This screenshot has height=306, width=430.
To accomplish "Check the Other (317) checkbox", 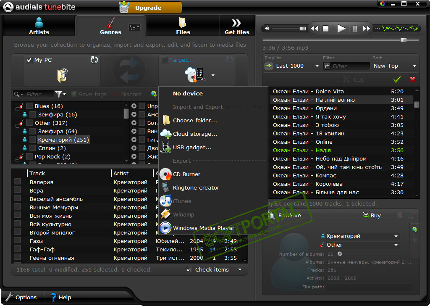I will coord(29,123).
